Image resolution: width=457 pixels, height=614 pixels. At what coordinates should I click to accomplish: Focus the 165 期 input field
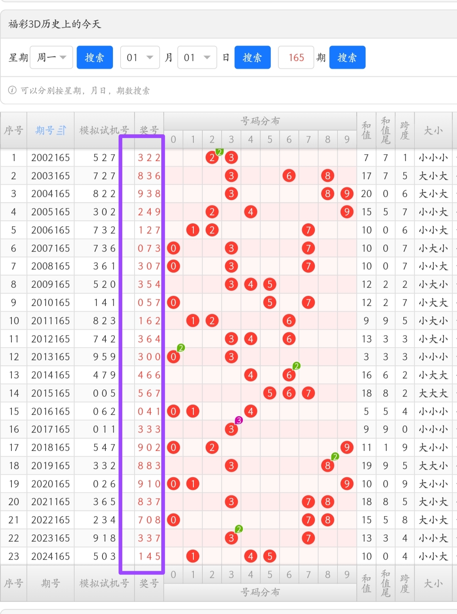pyautogui.click(x=296, y=57)
